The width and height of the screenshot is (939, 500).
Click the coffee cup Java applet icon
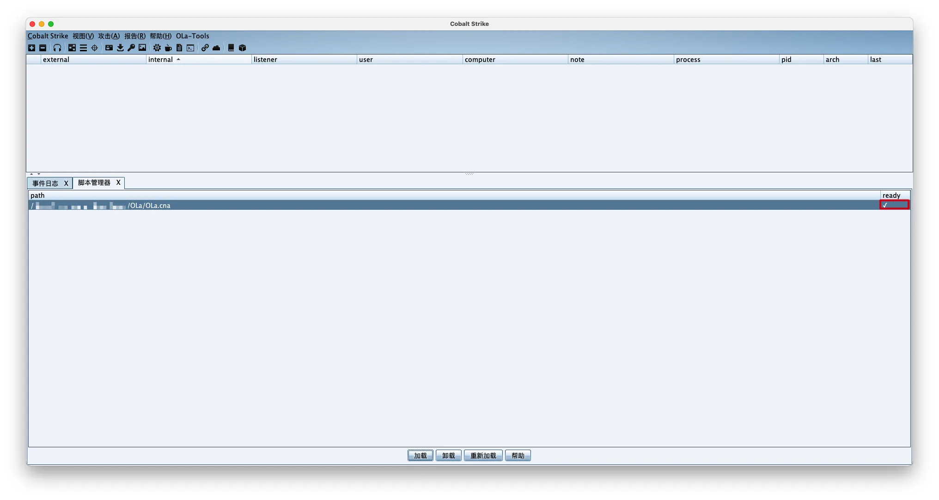168,48
